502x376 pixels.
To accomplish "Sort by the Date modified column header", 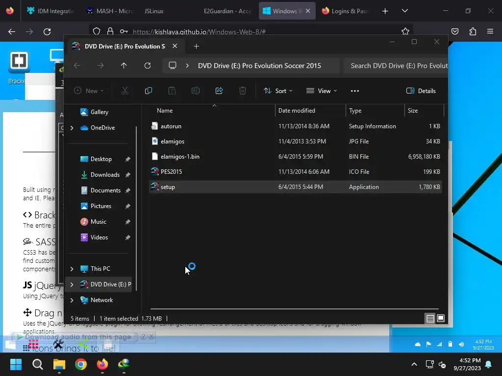I will pyautogui.click(x=310, y=111).
